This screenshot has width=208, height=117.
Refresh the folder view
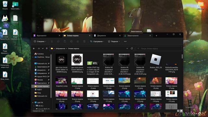132,48
